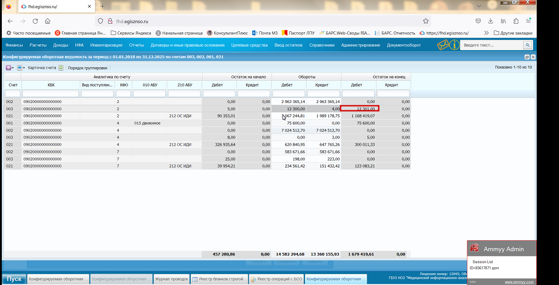Image resolution: width=559 pixels, height=285 pixels.
Task: Bookmark this page with the star icon
Action: pos(425,21)
